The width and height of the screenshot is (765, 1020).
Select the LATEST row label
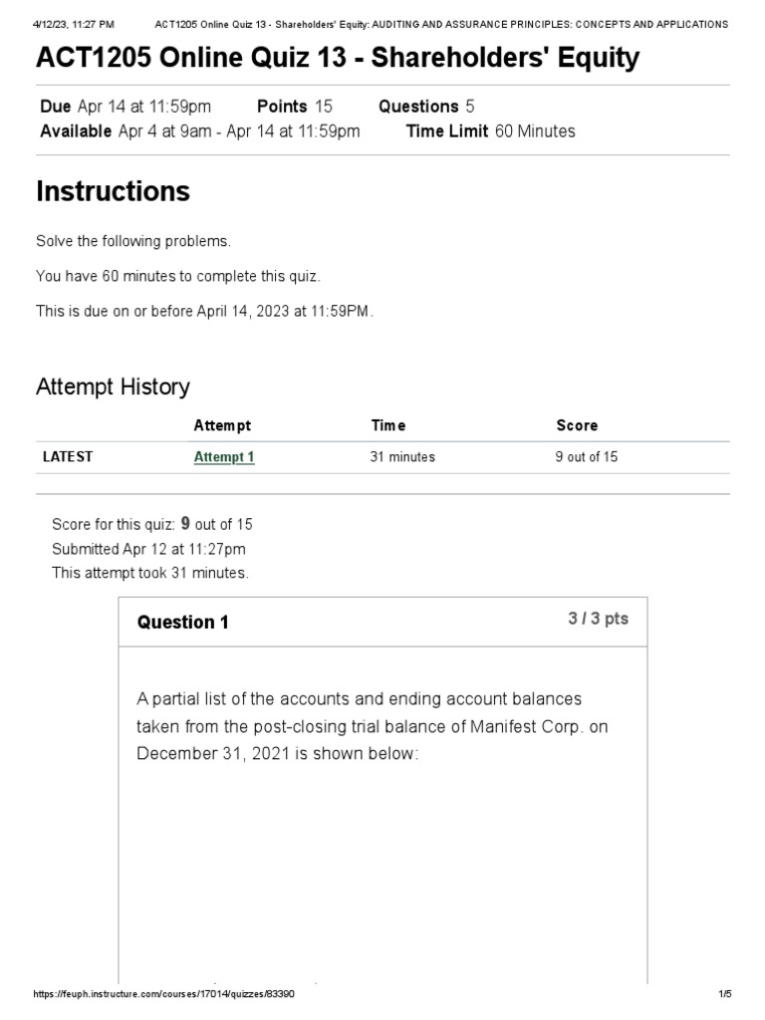(68, 457)
